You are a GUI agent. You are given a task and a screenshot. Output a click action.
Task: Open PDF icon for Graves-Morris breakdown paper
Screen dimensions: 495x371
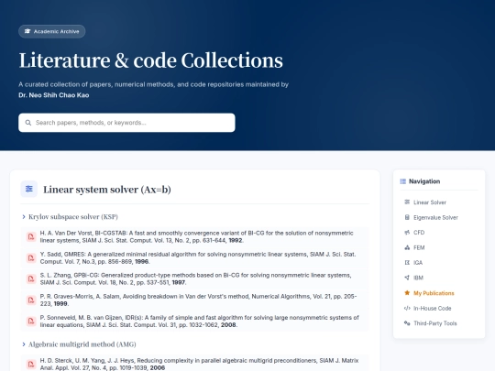point(31,300)
